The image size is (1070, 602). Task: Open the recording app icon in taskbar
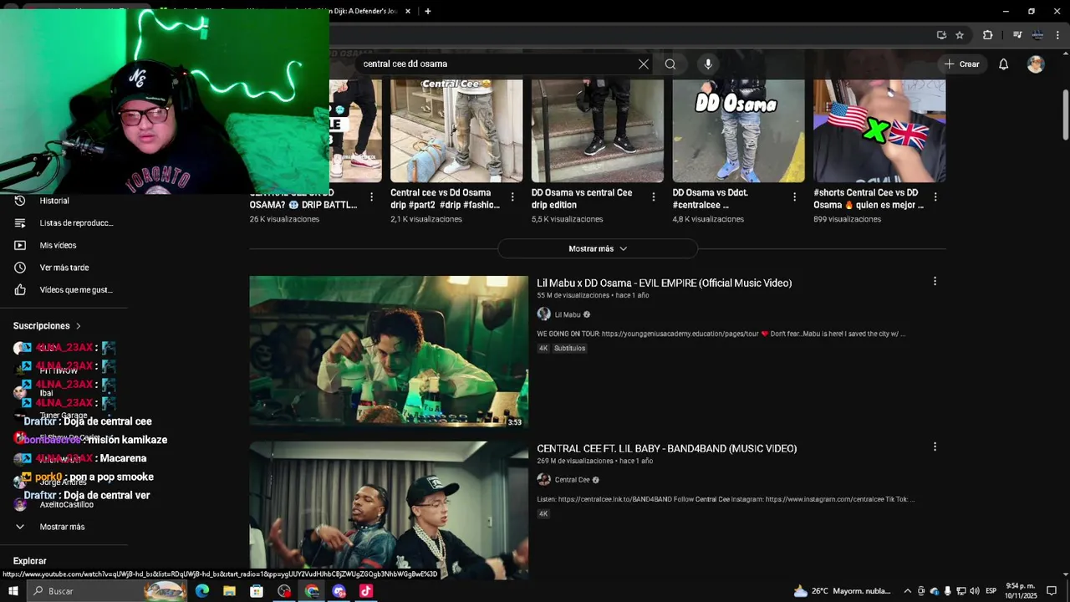coord(284,591)
